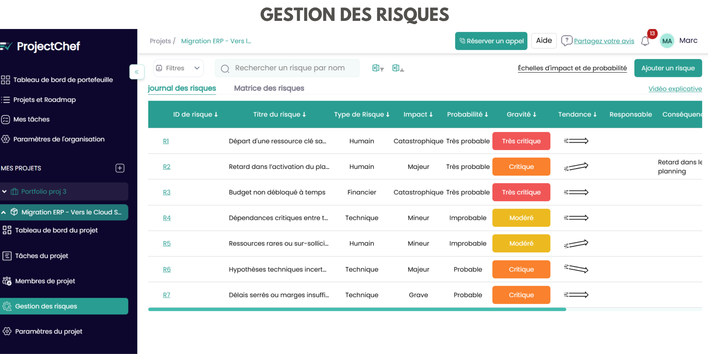Click the R7 stable trend arrow
Image resolution: width=708 pixels, height=354 pixels.
[x=576, y=295]
